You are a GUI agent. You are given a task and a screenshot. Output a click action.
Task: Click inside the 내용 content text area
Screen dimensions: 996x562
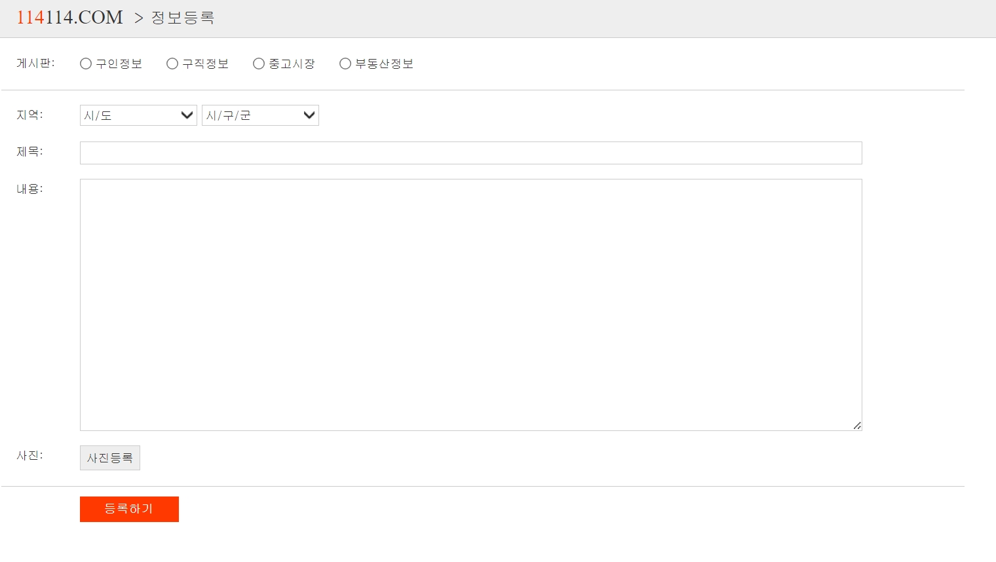pyautogui.click(x=470, y=305)
